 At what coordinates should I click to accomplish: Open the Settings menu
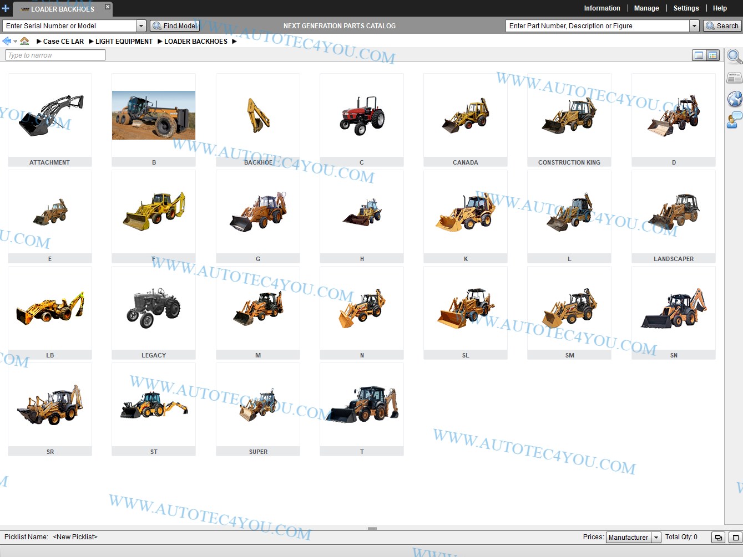pos(686,8)
